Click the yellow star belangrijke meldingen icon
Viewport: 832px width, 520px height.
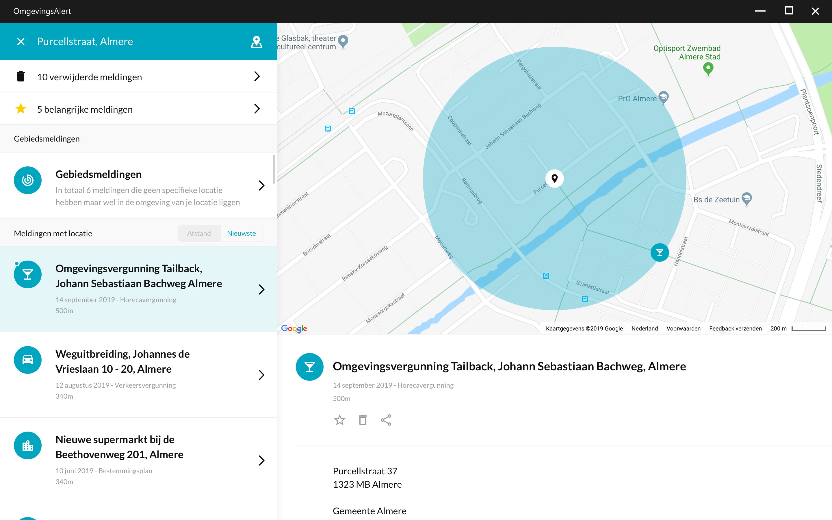(21, 109)
